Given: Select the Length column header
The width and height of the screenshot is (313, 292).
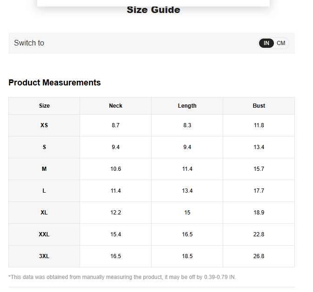Looking at the screenshot, I should coord(187,106).
